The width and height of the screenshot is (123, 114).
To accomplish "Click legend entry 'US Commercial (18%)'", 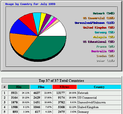I will [x=99, y=18].
